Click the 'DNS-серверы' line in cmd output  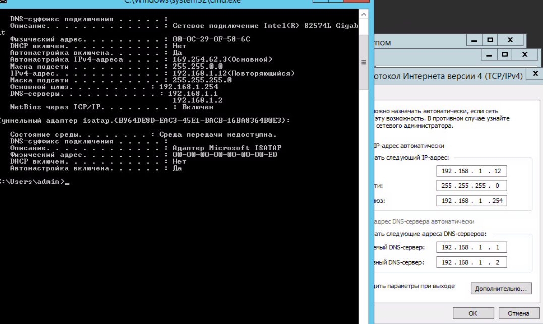pyautogui.click(x=113, y=93)
